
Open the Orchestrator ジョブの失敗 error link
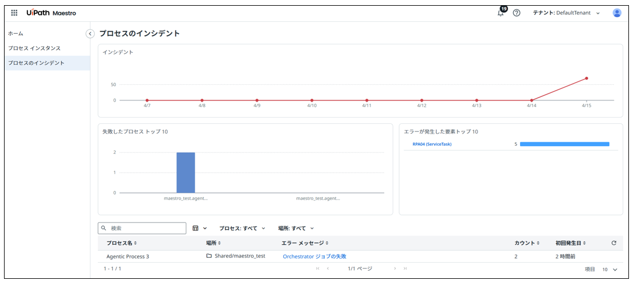coord(314,256)
